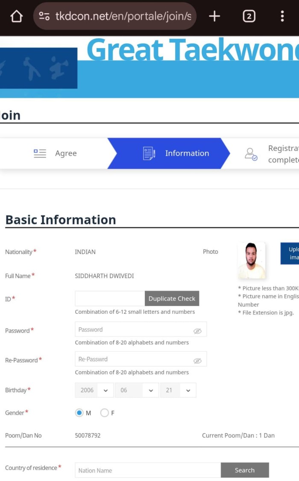The image size is (299, 481).
Task: Go to the Agree step tab
Action: point(56,154)
